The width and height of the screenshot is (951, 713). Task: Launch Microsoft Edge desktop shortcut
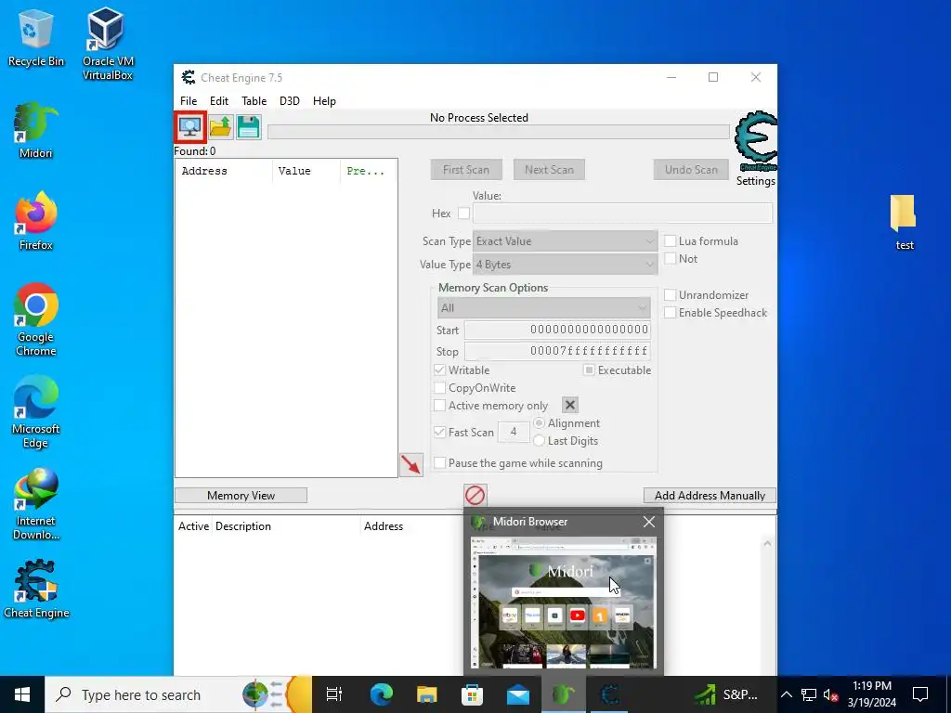click(36, 411)
